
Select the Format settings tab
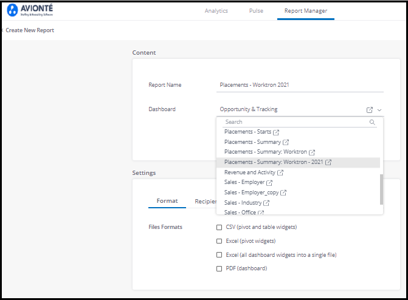click(167, 201)
